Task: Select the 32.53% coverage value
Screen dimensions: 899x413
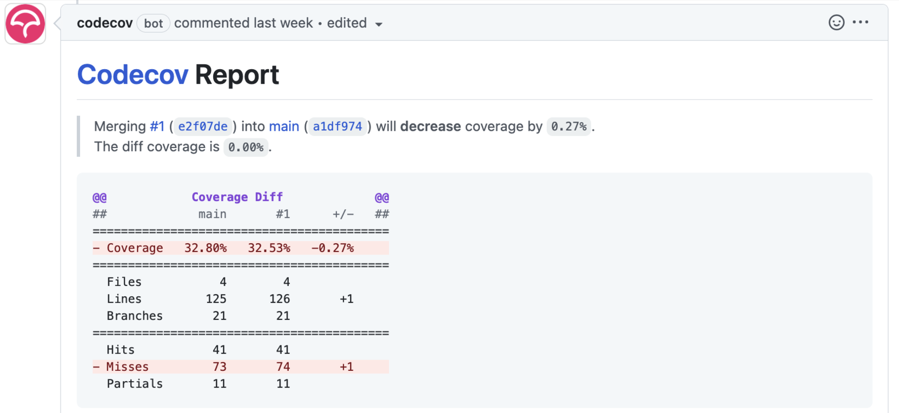Action: (269, 248)
